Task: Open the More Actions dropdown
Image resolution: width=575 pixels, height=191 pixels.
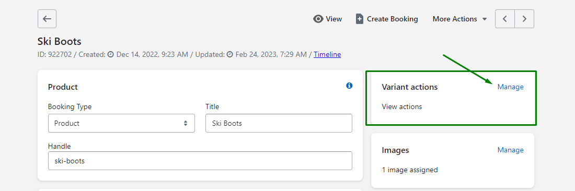Action: [x=459, y=19]
